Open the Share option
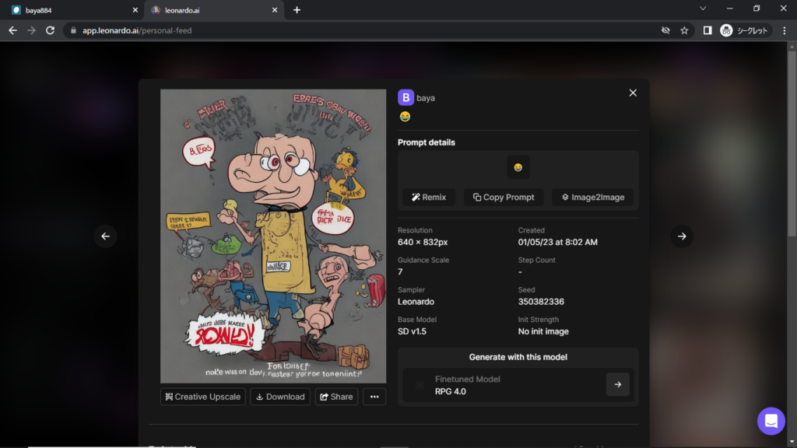This screenshot has width=797, height=448. click(336, 397)
